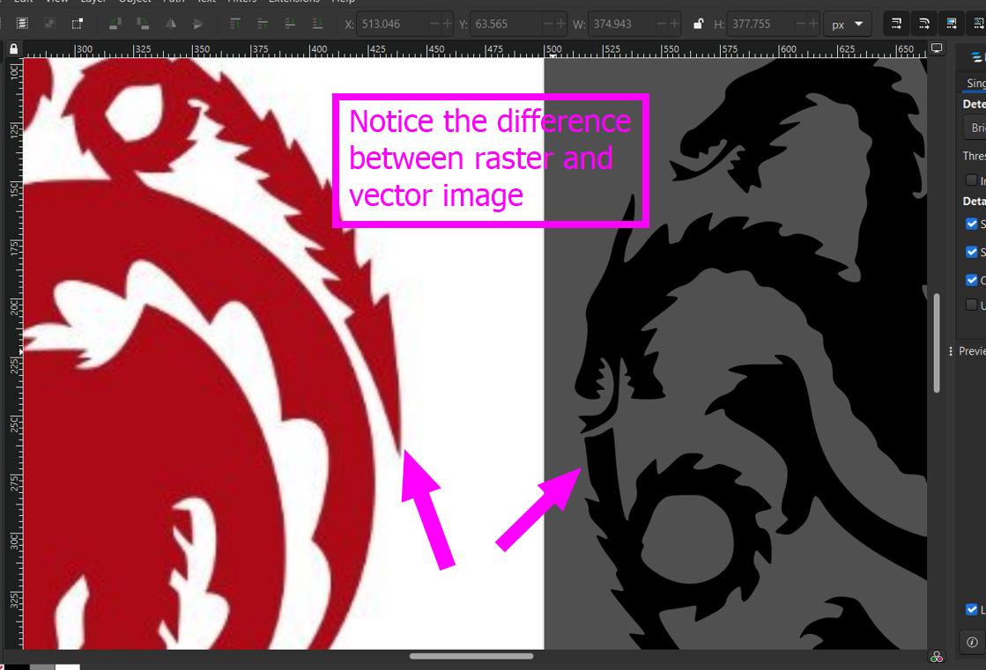The width and height of the screenshot is (986, 670).
Task: Enable the Invert checkbox under Threshold
Action: (x=972, y=180)
